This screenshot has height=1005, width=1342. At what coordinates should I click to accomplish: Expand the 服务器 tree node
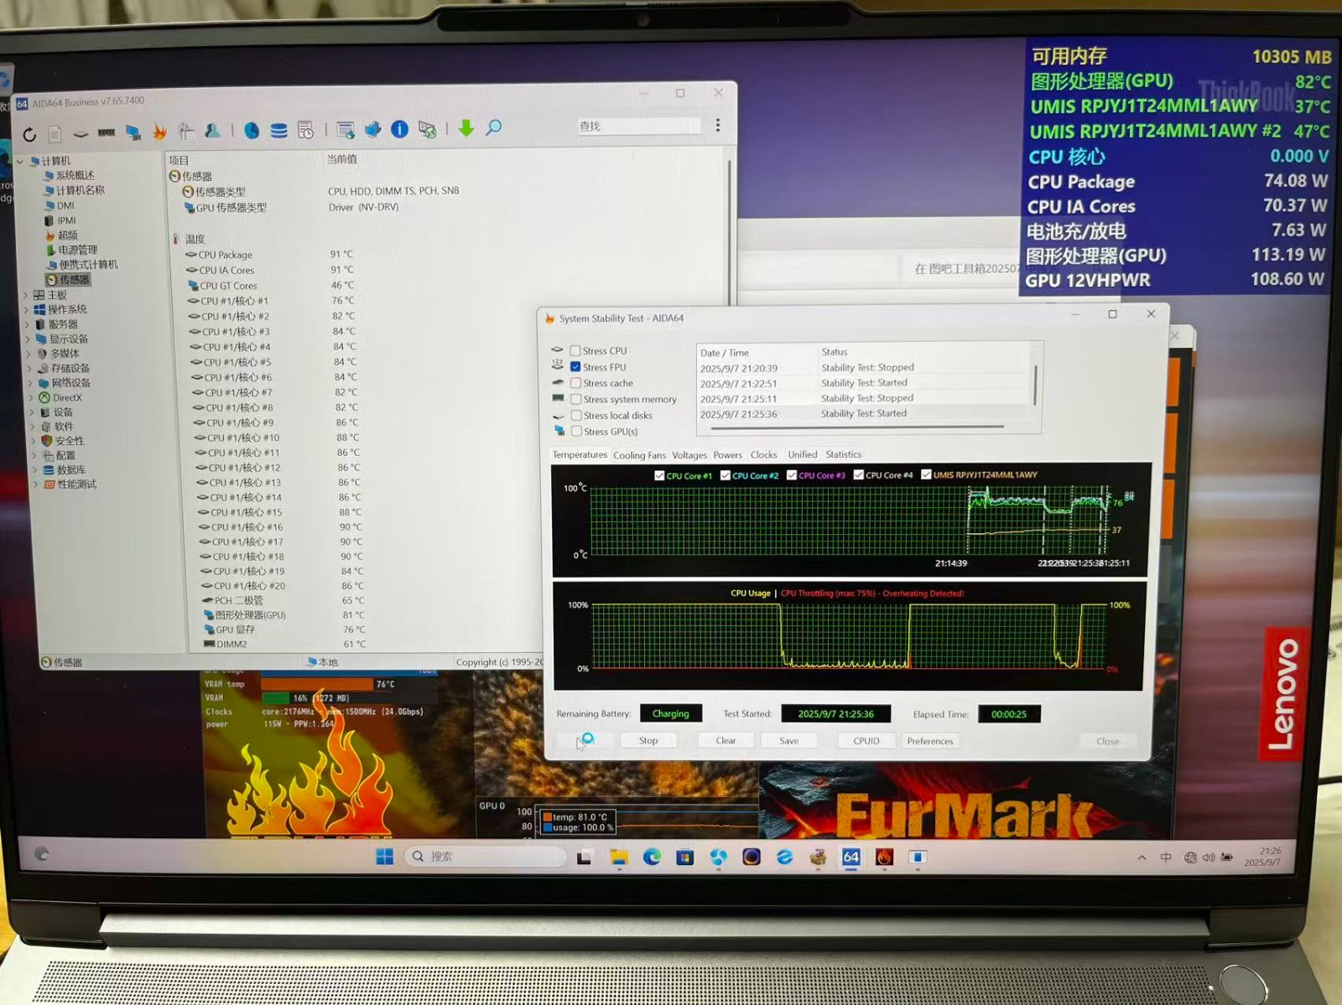click(x=27, y=324)
